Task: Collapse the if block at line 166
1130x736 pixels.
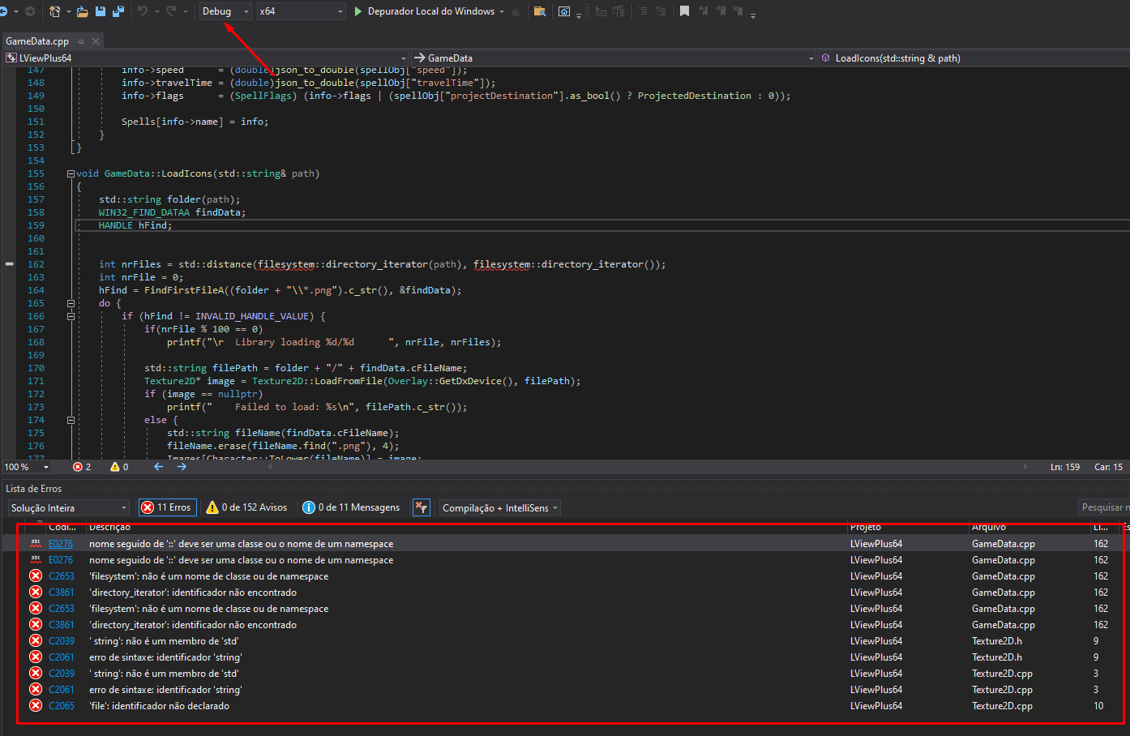Action: (71, 316)
